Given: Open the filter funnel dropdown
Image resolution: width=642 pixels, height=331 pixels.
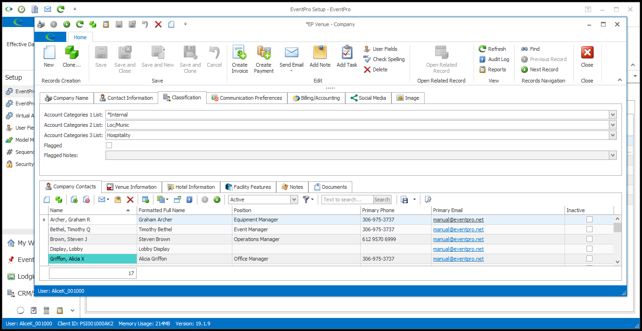Looking at the screenshot, I should [x=308, y=200].
